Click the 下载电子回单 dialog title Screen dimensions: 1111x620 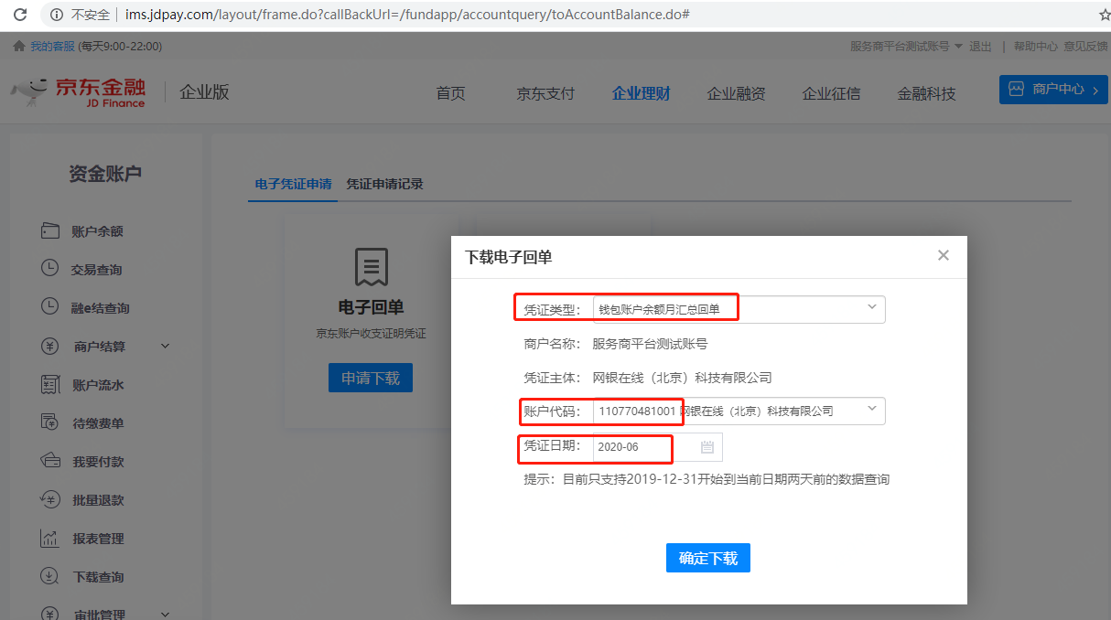(x=509, y=258)
